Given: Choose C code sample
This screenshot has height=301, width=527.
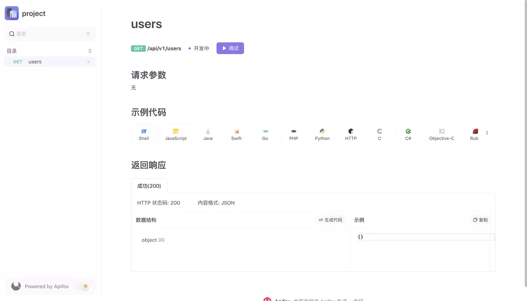Looking at the screenshot, I should [380, 135].
